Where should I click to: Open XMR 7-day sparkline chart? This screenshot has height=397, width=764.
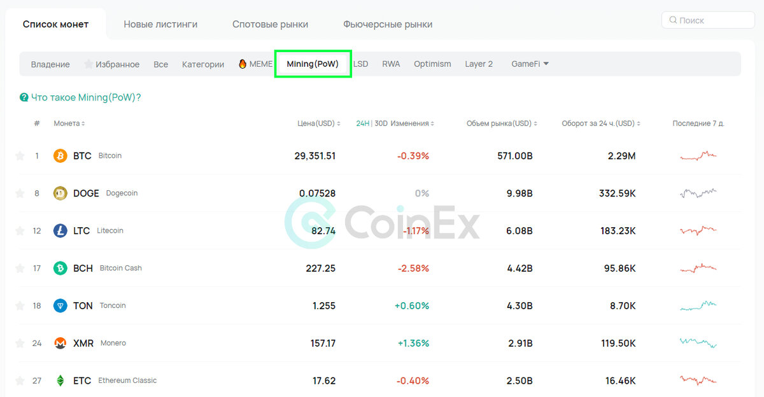[x=698, y=344]
